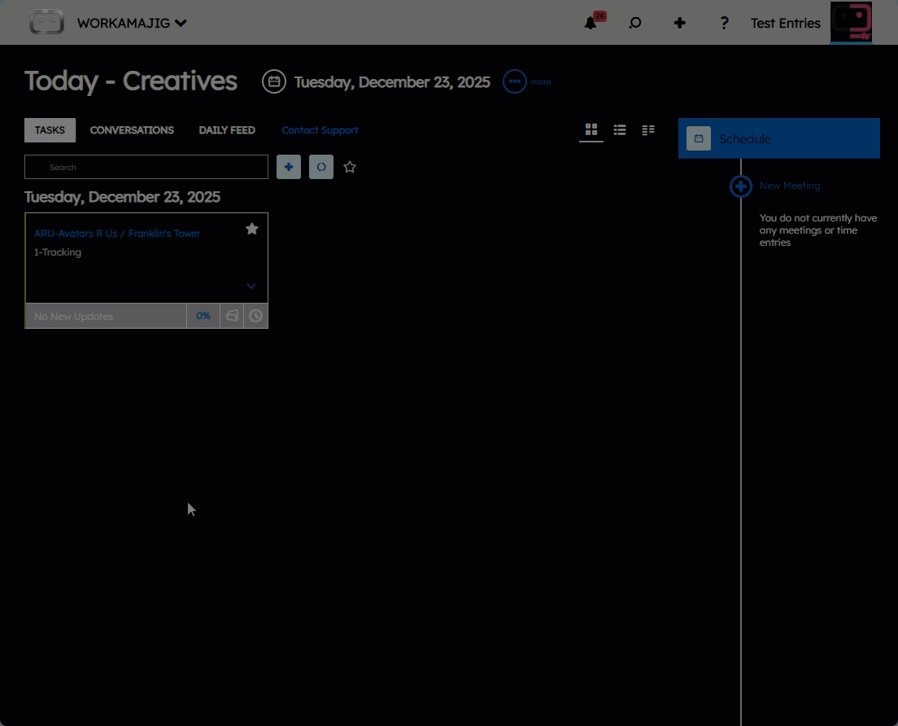The image size is (898, 726).
Task: Expand the Franklin's Tower card chevron
Action: pyautogui.click(x=251, y=286)
